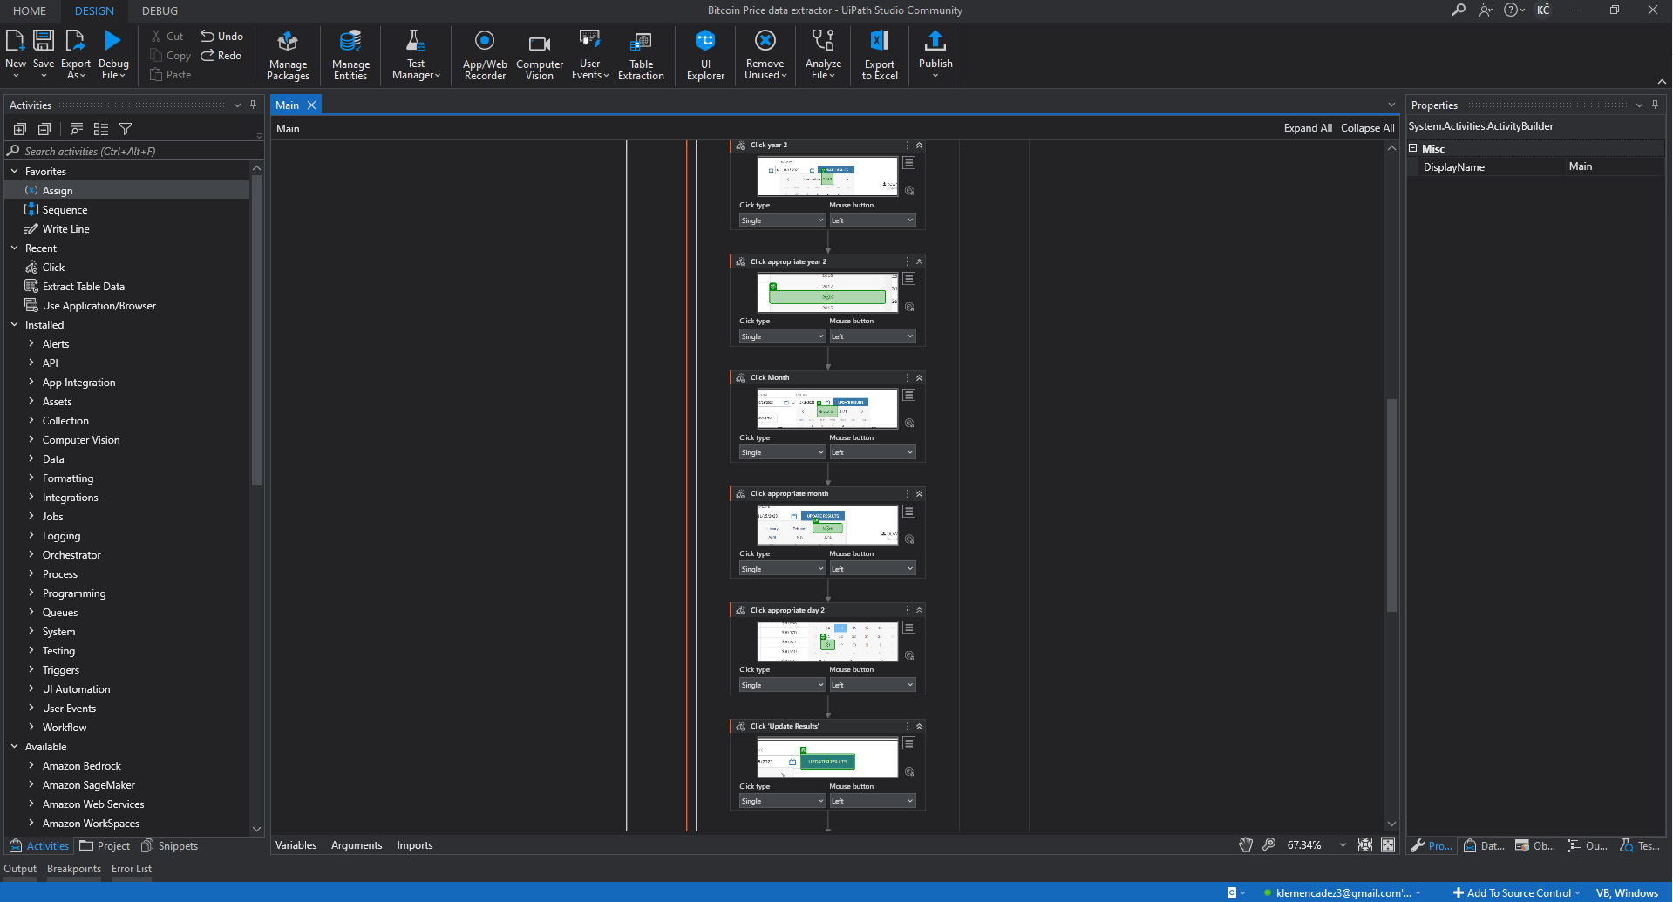Open the UI Explorer tool
This screenshot has width=1673, height=902.
coord(704,55)
